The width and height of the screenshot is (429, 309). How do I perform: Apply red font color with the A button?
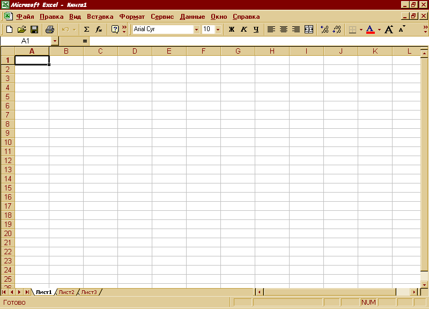click(370, 30)
